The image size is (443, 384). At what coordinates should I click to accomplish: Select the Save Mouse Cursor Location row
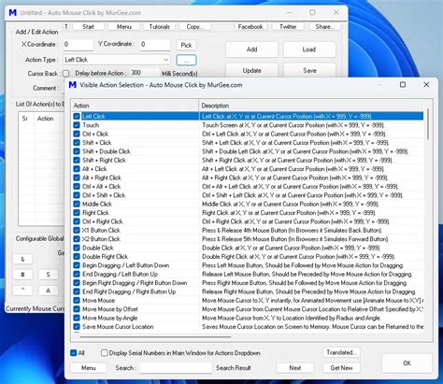(248, 327)
